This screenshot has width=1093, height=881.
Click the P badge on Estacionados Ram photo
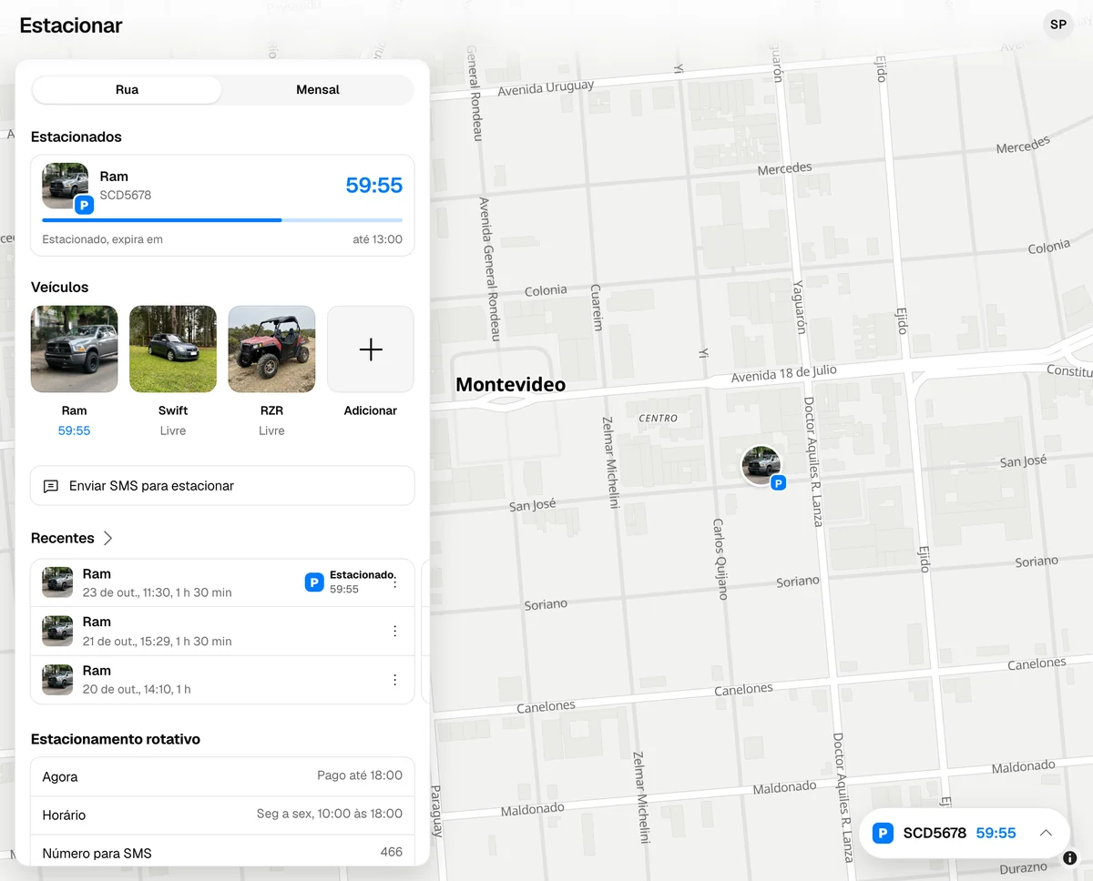84,206
